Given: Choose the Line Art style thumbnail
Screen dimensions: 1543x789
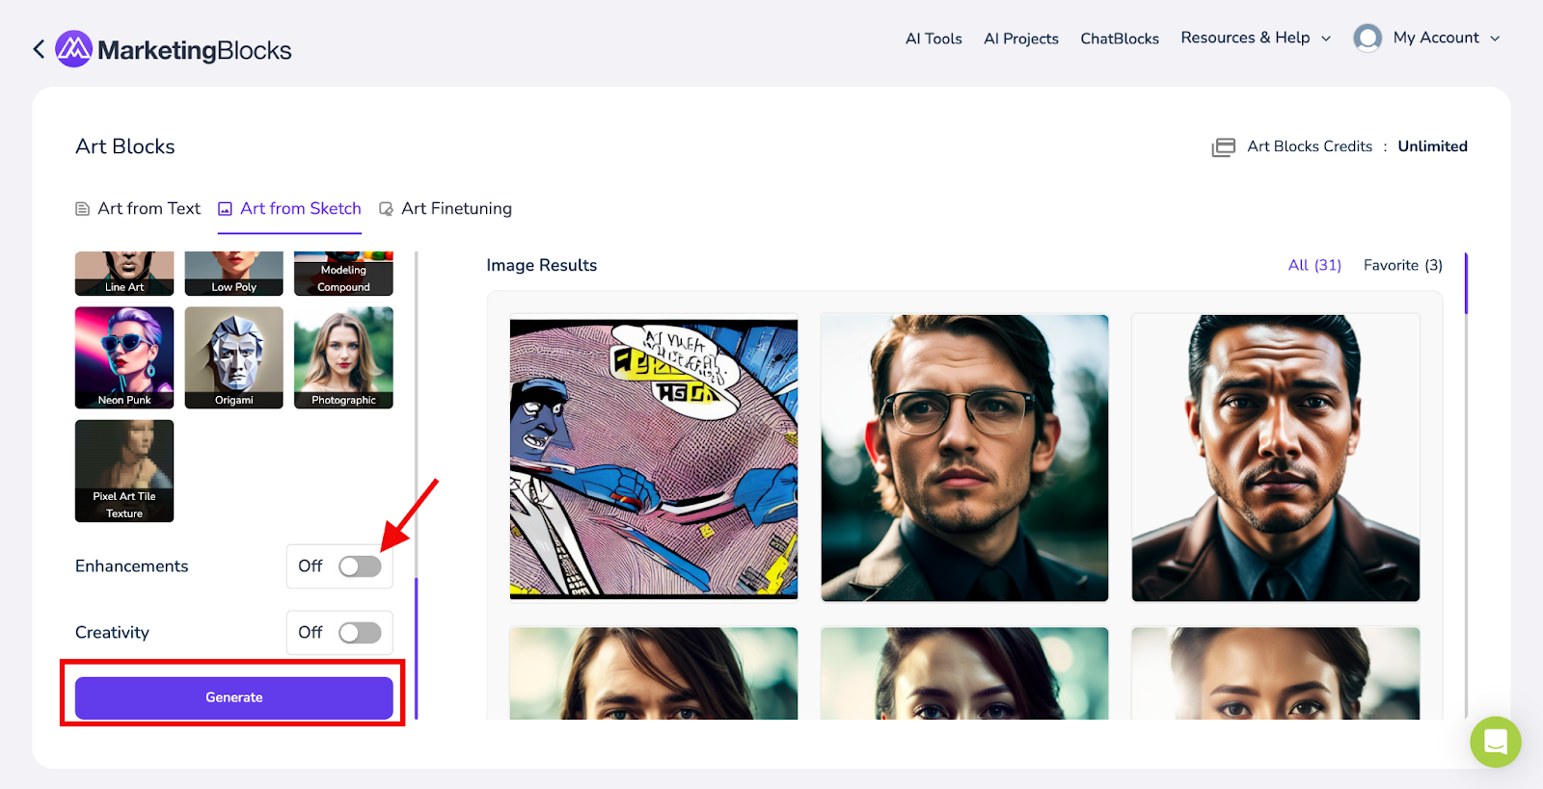Looking at the screenshot, I should [124, 274].
